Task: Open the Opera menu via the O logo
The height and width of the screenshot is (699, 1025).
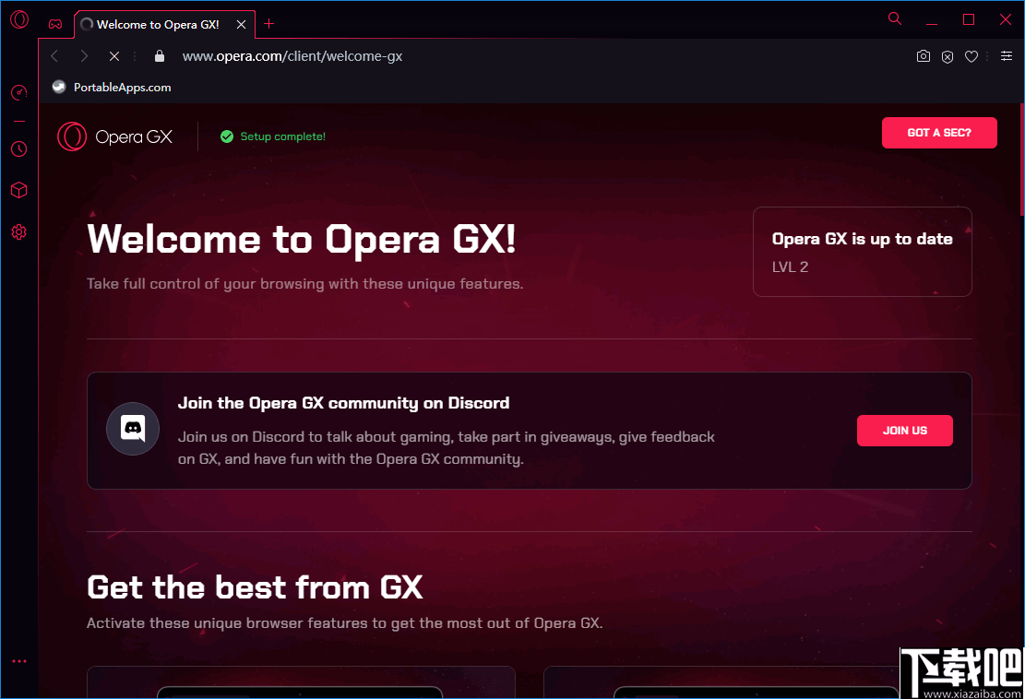Action: click(18, 18)
